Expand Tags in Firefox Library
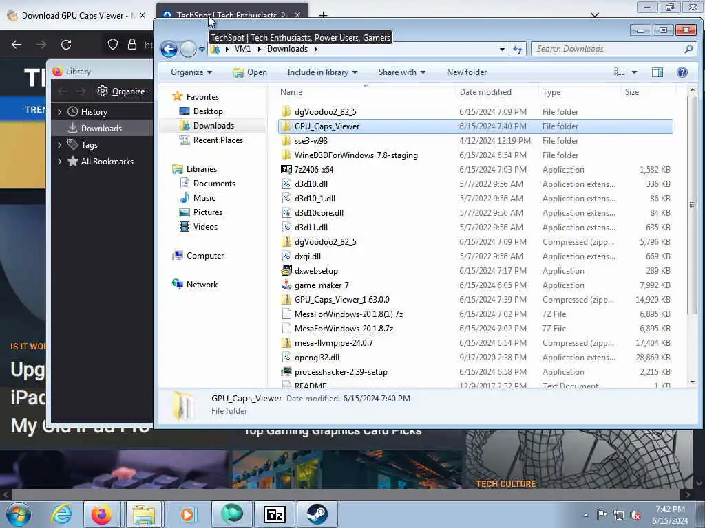705x528 pixels. (59, 144)
